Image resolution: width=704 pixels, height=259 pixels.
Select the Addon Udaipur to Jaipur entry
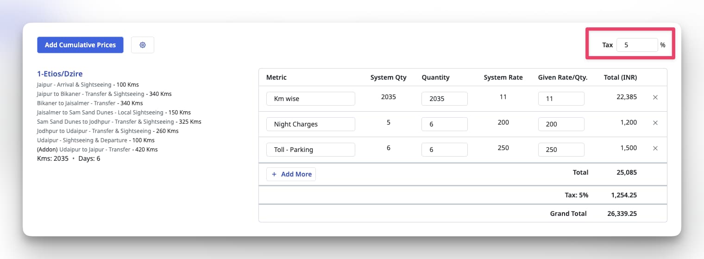coord(97,150)
